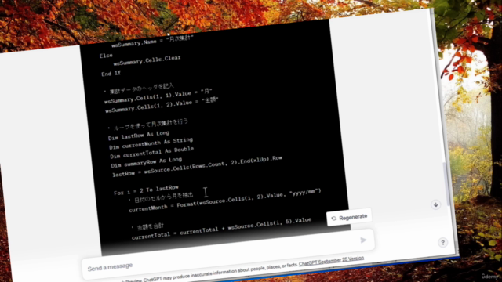
Task: Click the 'currentMonth = Format' code line
Action: (x=225, y=201)
